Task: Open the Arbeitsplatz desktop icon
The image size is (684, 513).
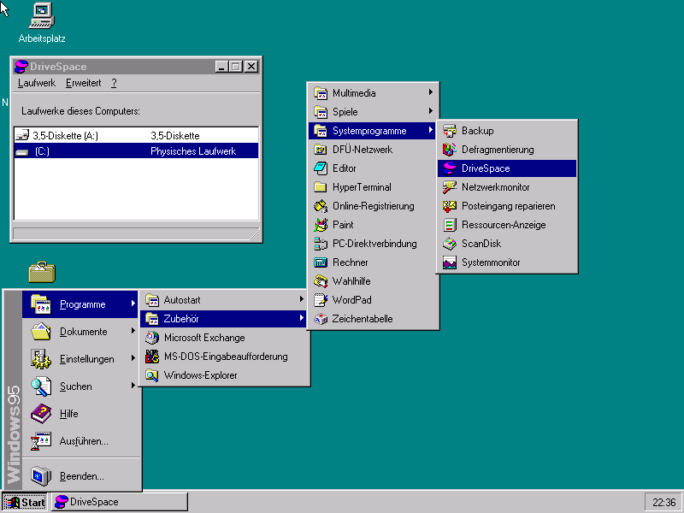Action: [x=42, y=23]
